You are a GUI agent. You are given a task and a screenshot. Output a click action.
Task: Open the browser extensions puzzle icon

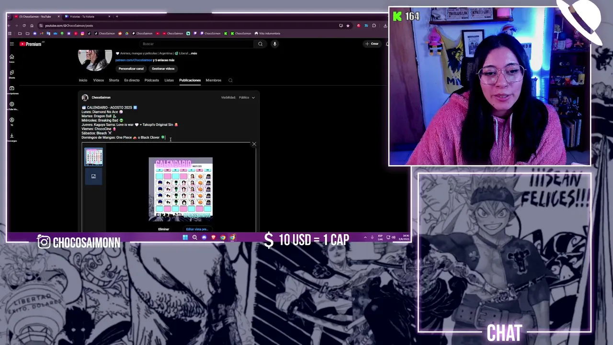pyautogui.click(x=374, y=25)
